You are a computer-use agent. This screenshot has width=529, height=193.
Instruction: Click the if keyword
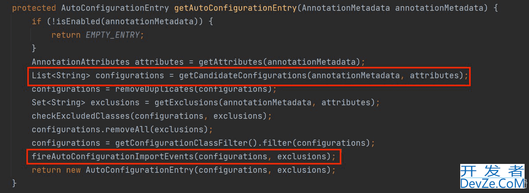pos(36,21)
